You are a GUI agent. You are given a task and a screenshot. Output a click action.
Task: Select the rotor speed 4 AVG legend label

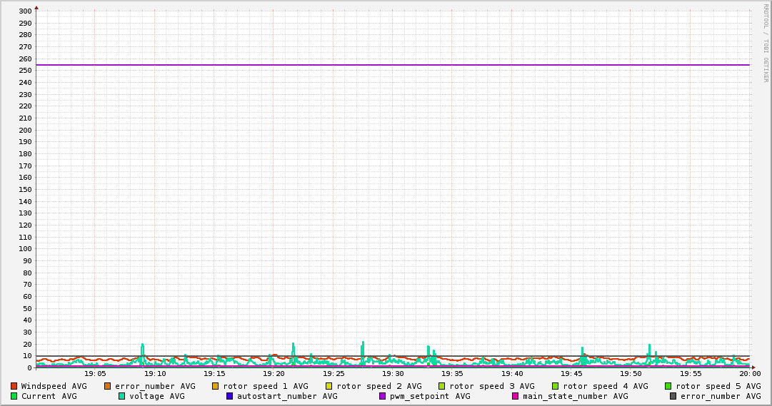[605, 386]
